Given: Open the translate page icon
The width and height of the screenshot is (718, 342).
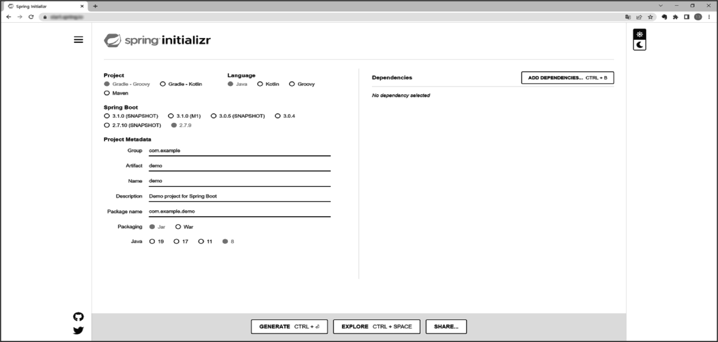Looking at the screenshot, I should coord(628,17).
